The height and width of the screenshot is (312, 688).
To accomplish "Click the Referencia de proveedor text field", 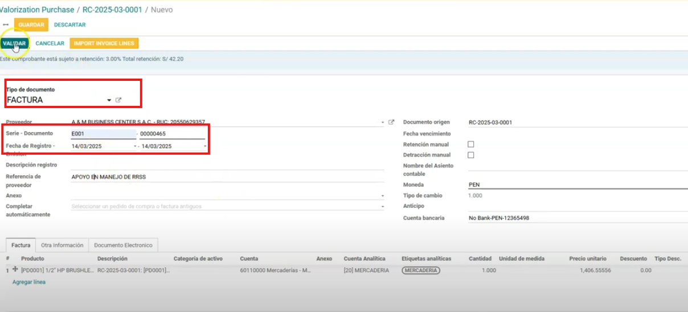I will pos(227,177).
